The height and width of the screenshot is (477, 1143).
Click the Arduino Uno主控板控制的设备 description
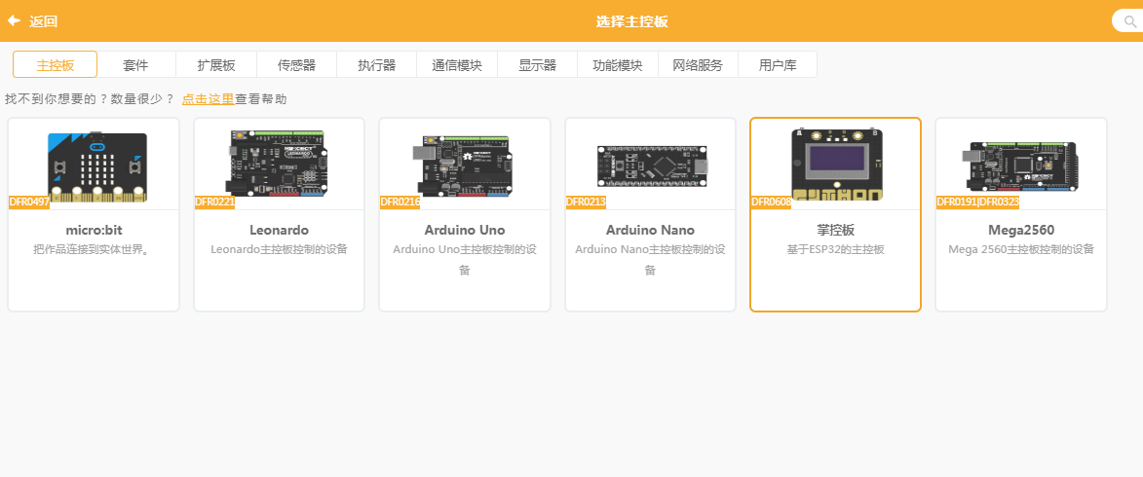(x=465, y=259)
